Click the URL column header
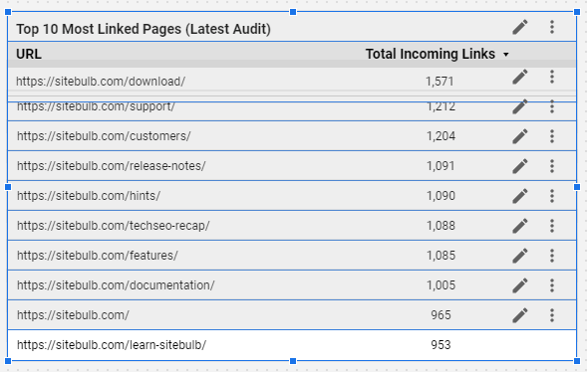Screen dimensions: 587x372 tap(29, 54)
